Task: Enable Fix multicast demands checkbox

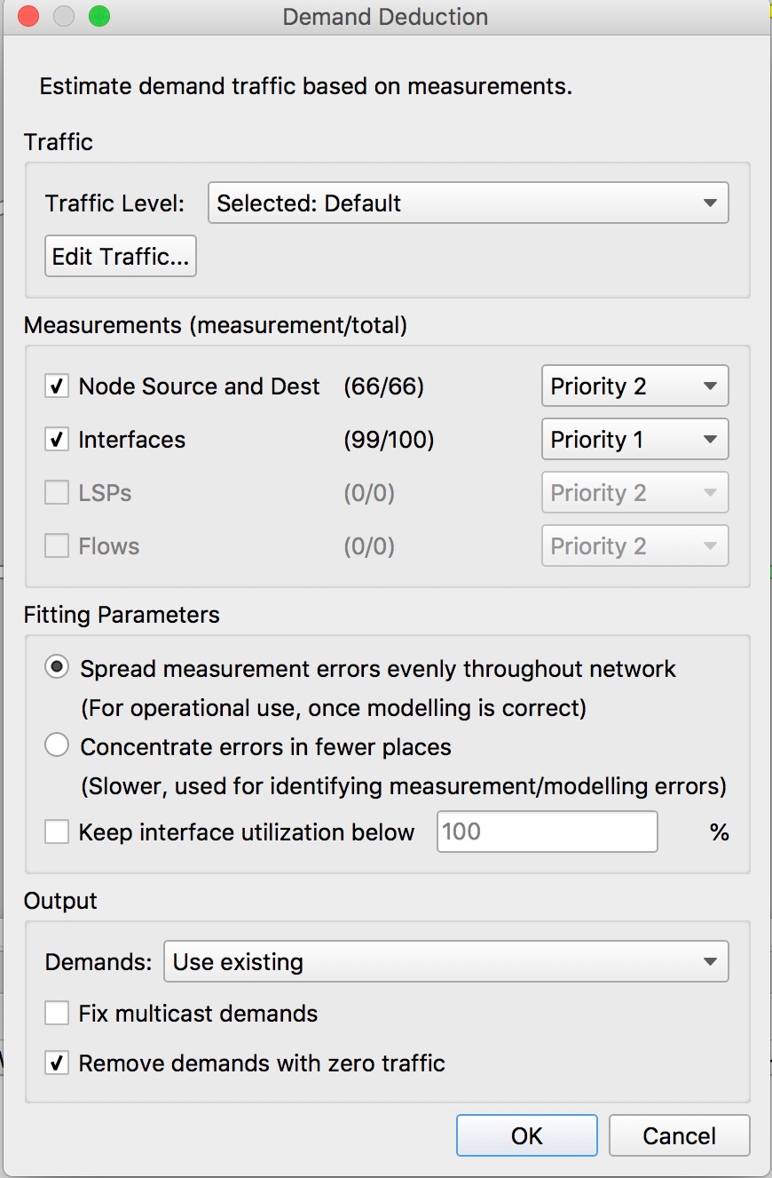Action: 57,1014
